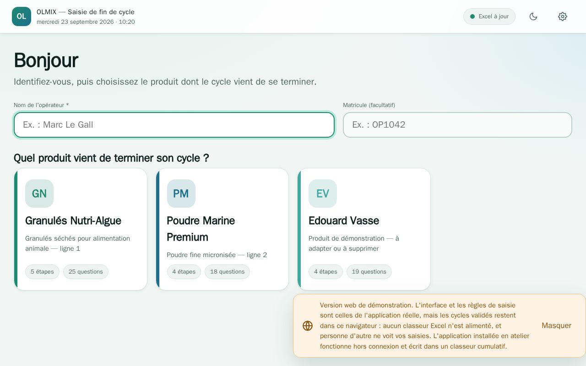The width and height of the screenshot is (586, 366).
Task: Click the 19 questions chip
Action: point(369,272)
